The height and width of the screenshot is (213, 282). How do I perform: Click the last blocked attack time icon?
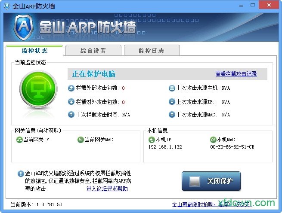pyautogui.click(x=71, y=115)
